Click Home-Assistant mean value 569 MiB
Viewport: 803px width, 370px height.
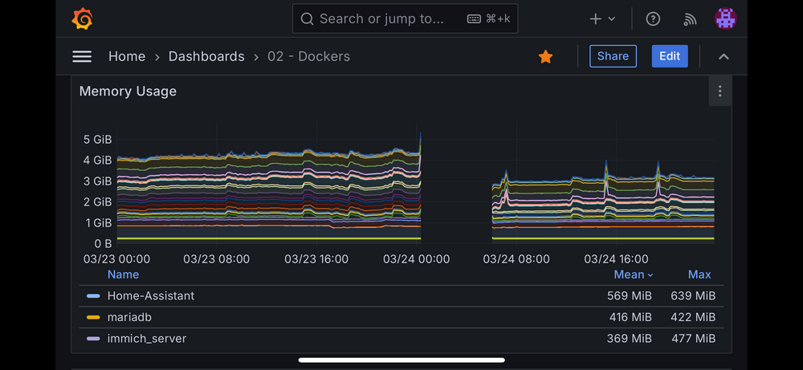click(x=630, y=296)
